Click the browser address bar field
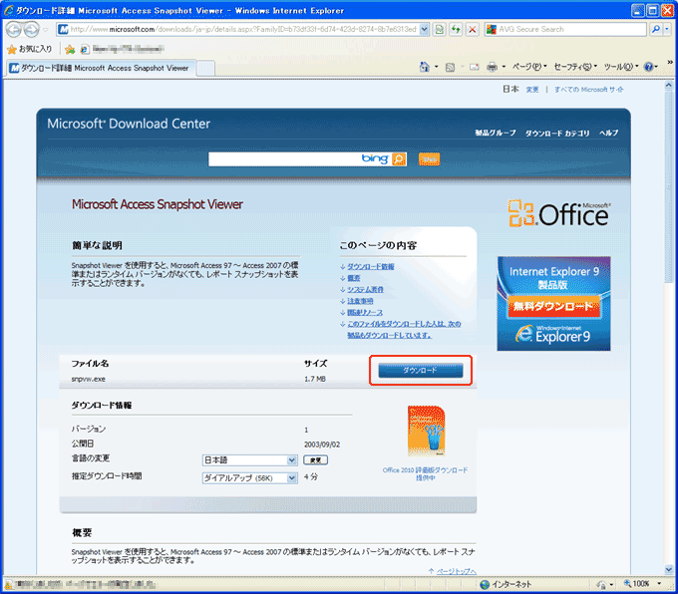Image resolution: width=678 pixels, height=594 pixels. click(243, 29)
